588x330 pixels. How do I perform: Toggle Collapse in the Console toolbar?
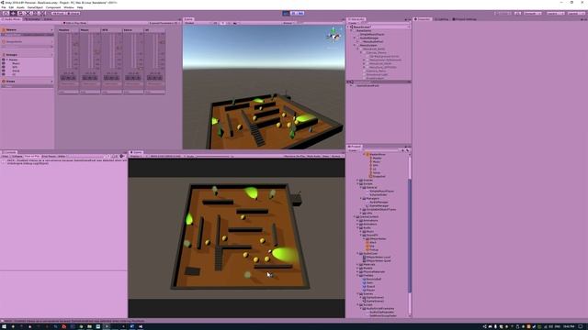click(x=17, y=157)
